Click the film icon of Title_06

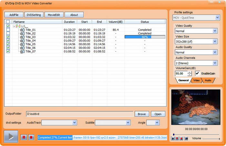point(22,48)
